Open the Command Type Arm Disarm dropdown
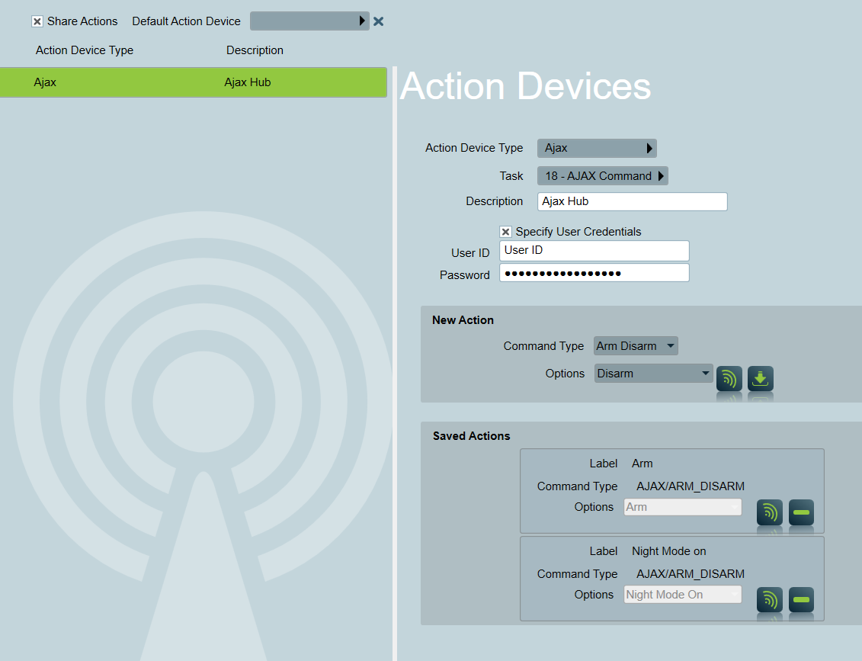Viewport: 862px width, 661px height. click(x=636, y=346)
